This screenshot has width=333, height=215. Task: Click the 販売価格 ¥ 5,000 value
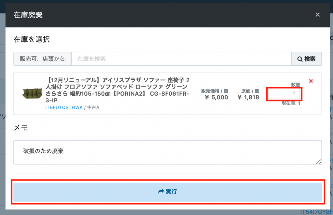(216, 97)
